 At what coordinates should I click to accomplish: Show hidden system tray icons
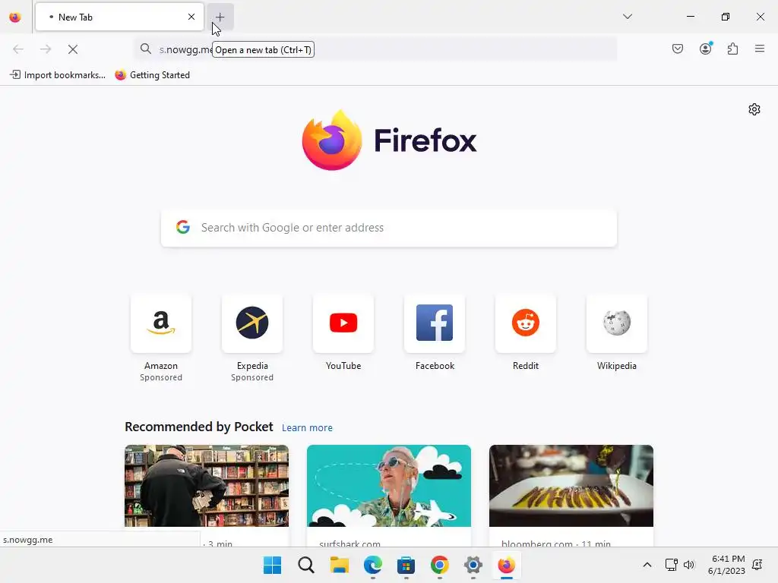pyautogui.click(x=647, y=565)
